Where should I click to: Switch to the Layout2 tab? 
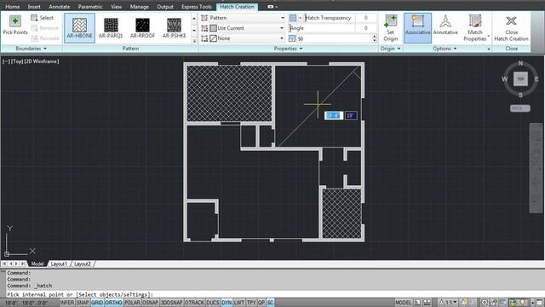(x=83, y=264)
